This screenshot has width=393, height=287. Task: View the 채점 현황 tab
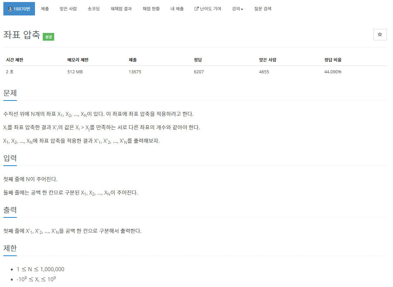pos(151,9)
